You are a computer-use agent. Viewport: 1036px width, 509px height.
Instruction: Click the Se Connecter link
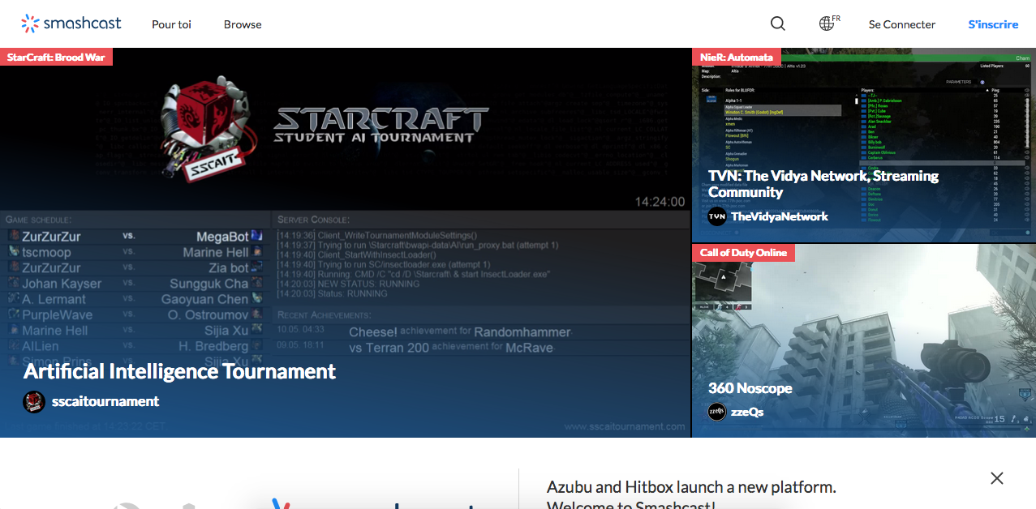tap(901, 24)
